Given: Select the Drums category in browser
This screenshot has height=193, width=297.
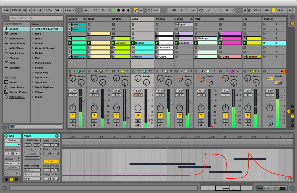Looking at the screenshot, I should pyautogui.click(x=13, y=34).
